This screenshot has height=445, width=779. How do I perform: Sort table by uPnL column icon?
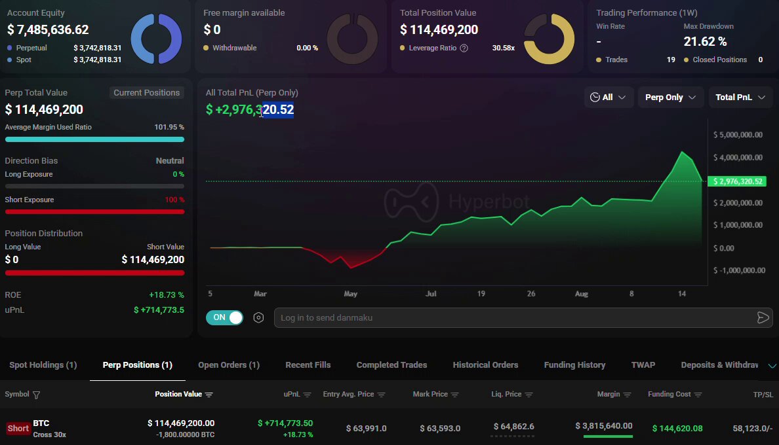(x=307, y=395)
